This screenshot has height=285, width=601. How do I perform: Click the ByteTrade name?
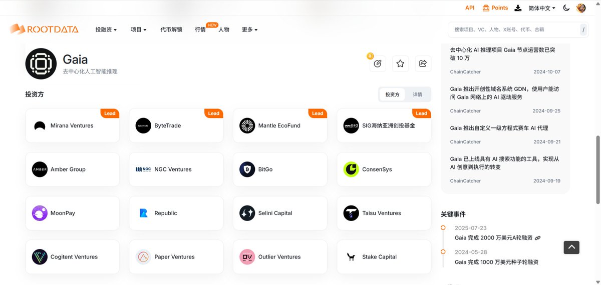[167, 126]
